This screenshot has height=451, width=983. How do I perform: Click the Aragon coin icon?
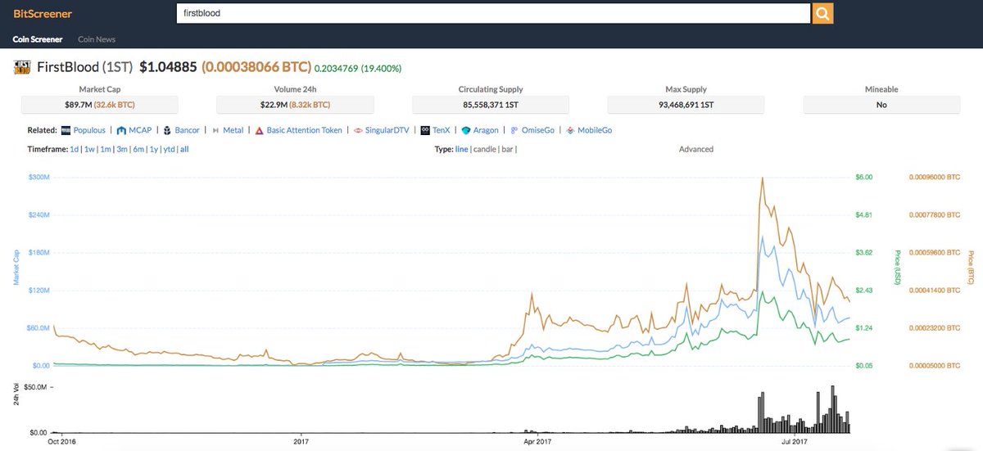point(466,130)
